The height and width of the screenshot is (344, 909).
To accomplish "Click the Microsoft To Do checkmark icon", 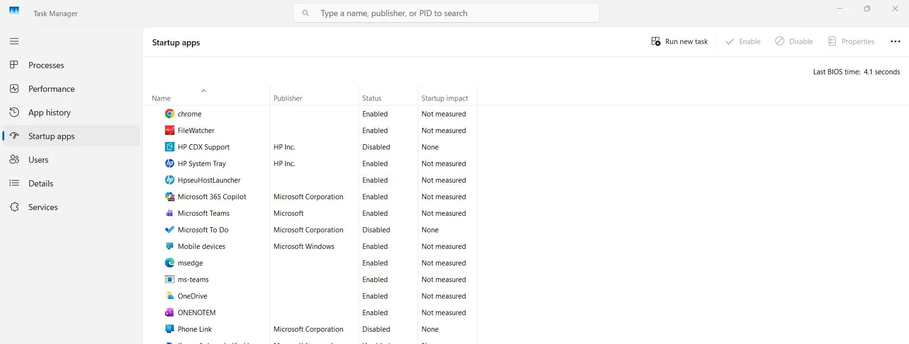I will pyautogui.click(x=169, y=229).
